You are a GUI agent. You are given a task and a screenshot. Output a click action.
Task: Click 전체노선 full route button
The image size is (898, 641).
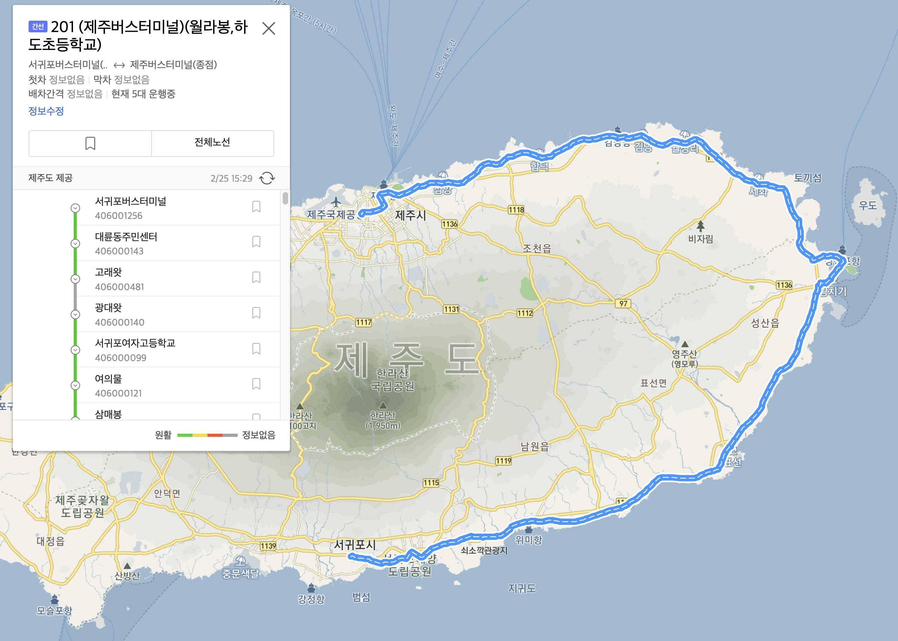[212, 143]
